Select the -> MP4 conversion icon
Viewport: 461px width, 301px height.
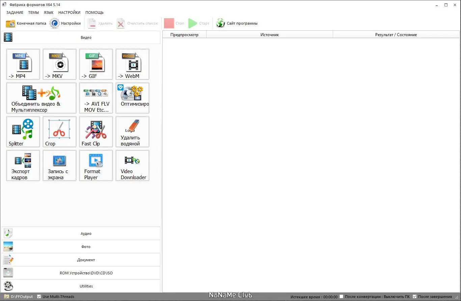point(23,64)
